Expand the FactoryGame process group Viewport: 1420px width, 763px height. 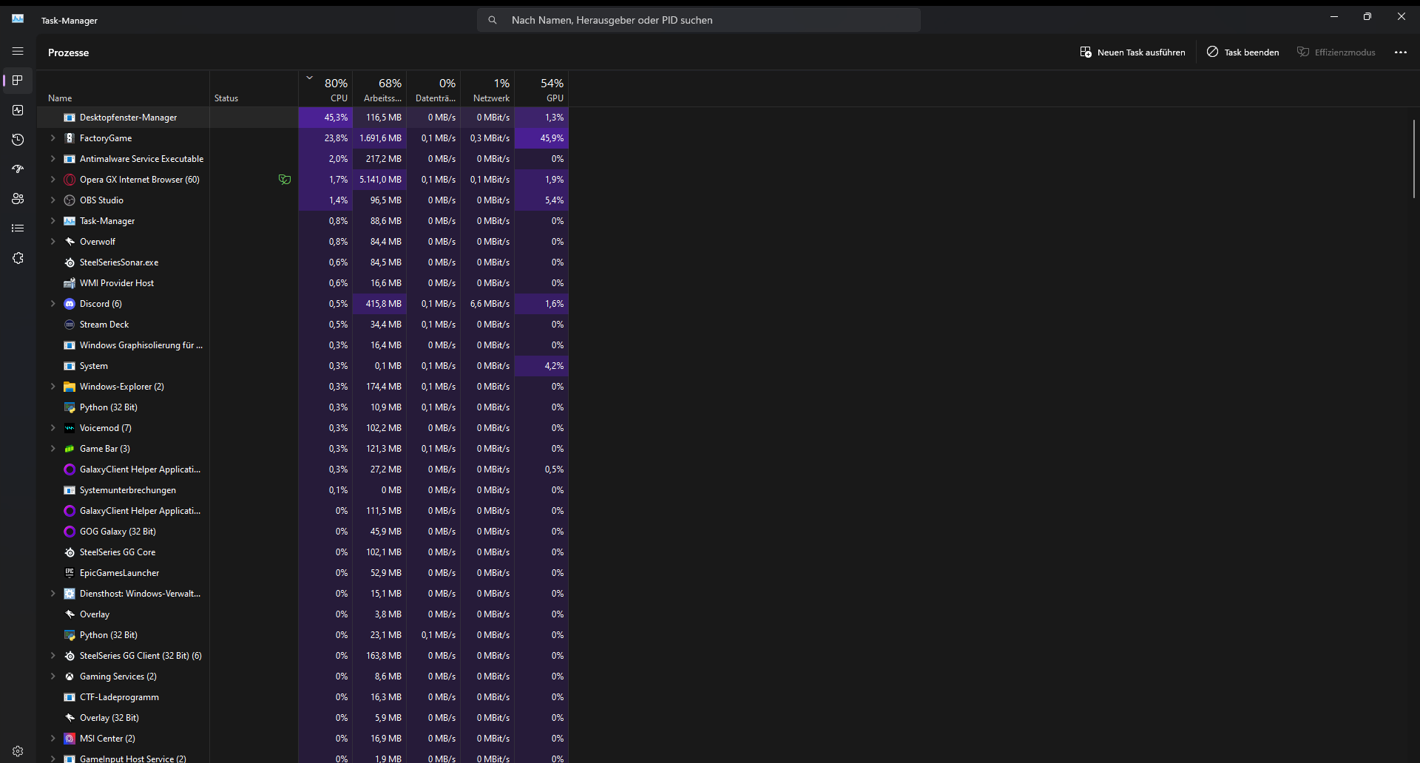pos(53,138)
